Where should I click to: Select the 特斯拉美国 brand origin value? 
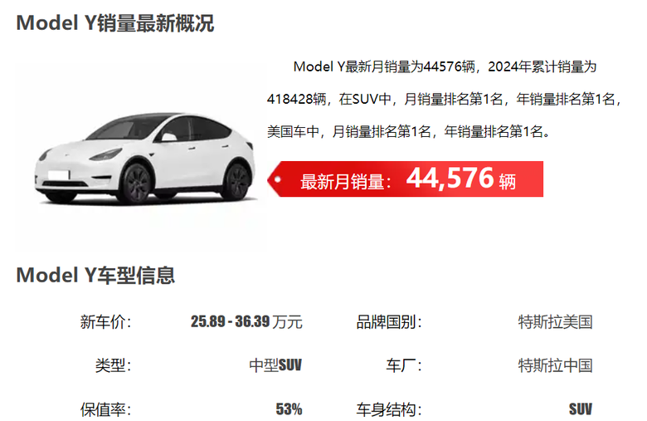point(556,322)
